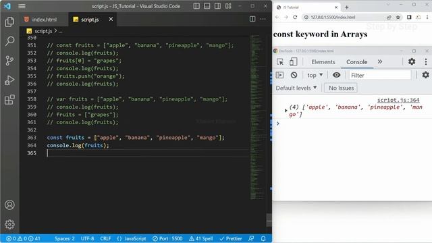Open the browser side panel icon
Image resolution: width=432 pixels, height=243 pixels.
409,17
